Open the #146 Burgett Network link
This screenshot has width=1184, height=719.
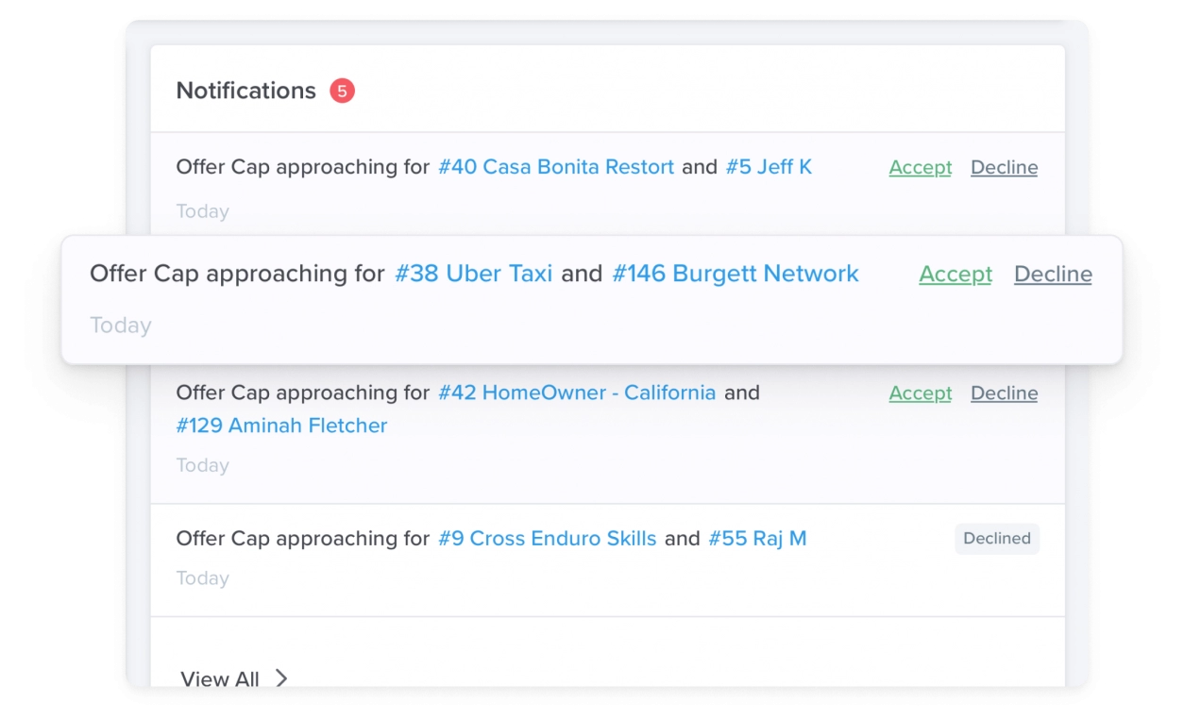pyautogui.click(x=736, y=274)
